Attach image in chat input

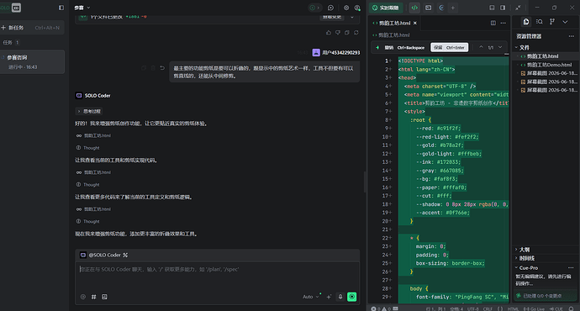point(104,297)
